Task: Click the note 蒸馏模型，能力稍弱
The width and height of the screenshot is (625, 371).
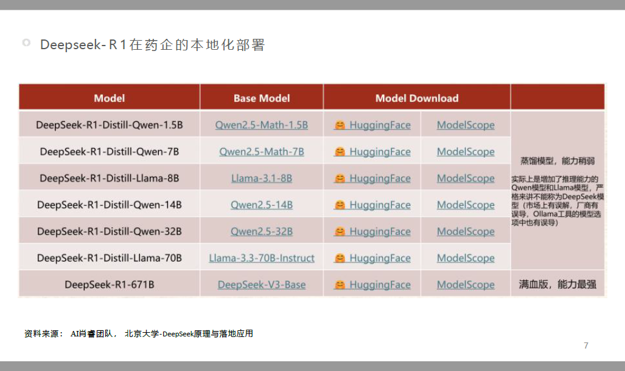Action: pyautogui.click(x=557, y=161)
